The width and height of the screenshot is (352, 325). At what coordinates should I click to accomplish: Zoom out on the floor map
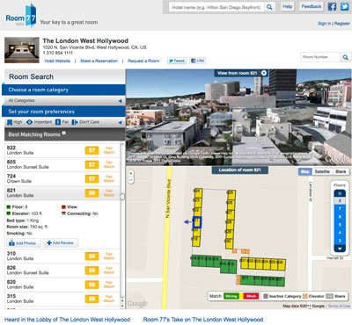tap(131, 180)
